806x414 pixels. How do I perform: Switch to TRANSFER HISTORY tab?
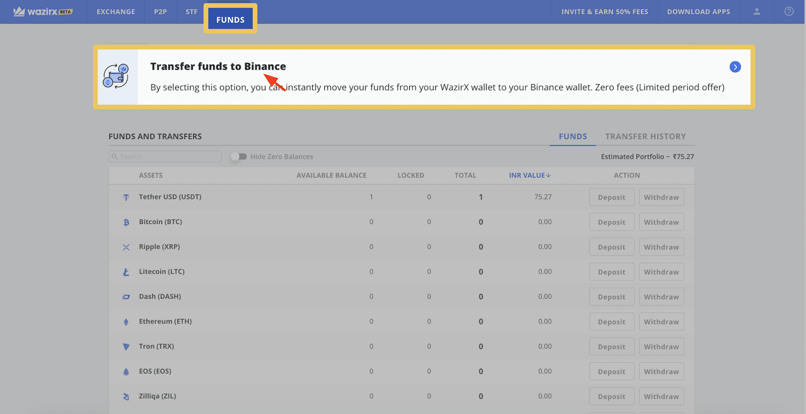pyautogui.click(x=645, y=137)
